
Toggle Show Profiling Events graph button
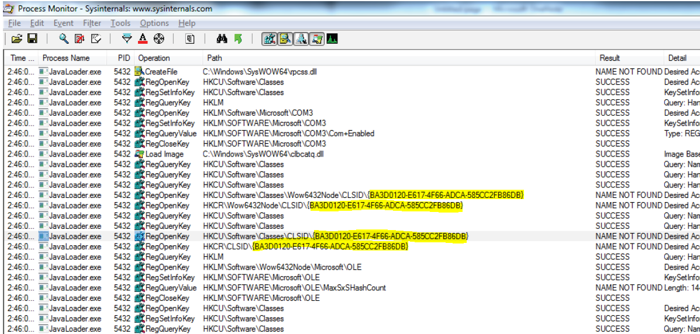[x=332, y=39]
